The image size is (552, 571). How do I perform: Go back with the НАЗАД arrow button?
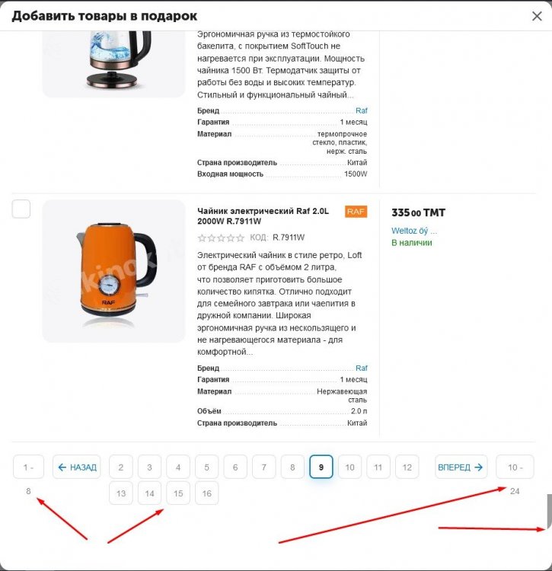point(77,467)
